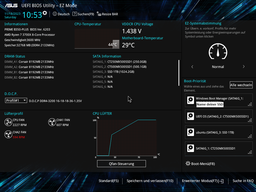Click SATA6G_5 N/A entry
Screen dimensions: 256x192
click(x=103, y=82)
